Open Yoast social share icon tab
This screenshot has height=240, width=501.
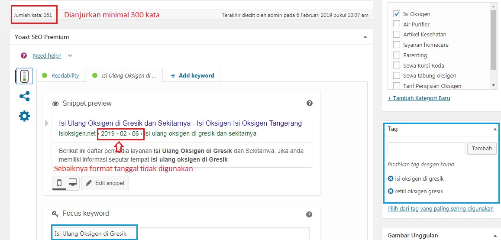pos(24,96)
